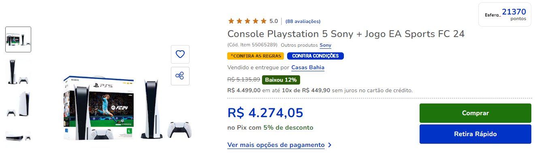Open the Sony brand link
Viewport: 535px width, 153px height.
click(325, 45)
